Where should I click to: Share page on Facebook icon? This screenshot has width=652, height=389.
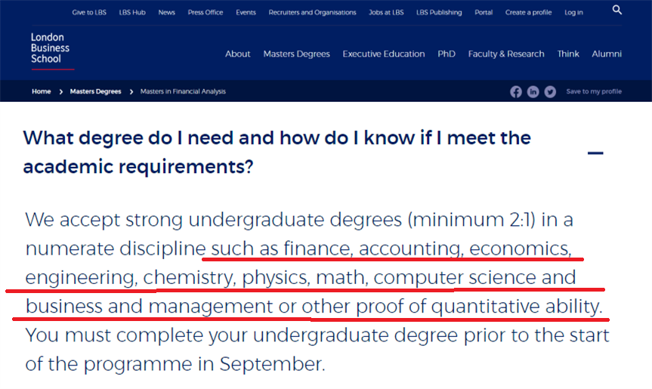516,91
